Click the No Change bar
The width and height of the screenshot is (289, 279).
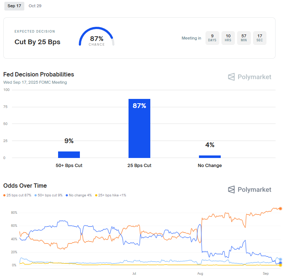tap(209, 157)
